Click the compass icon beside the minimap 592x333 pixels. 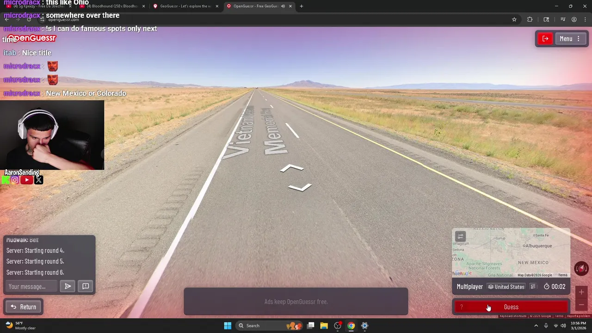coord(581,268)
